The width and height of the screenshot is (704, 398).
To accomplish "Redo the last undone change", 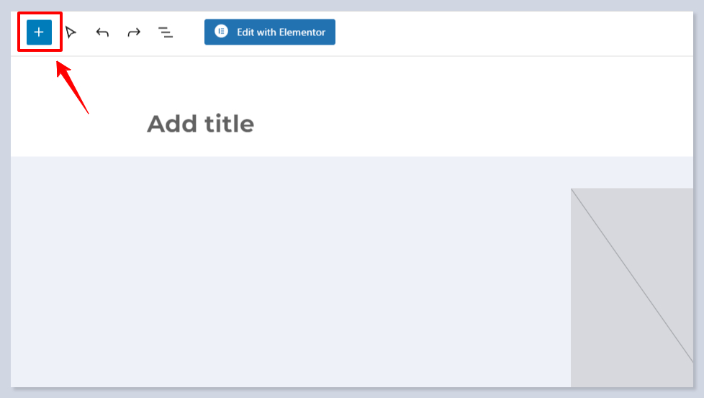I will (134, 32).
